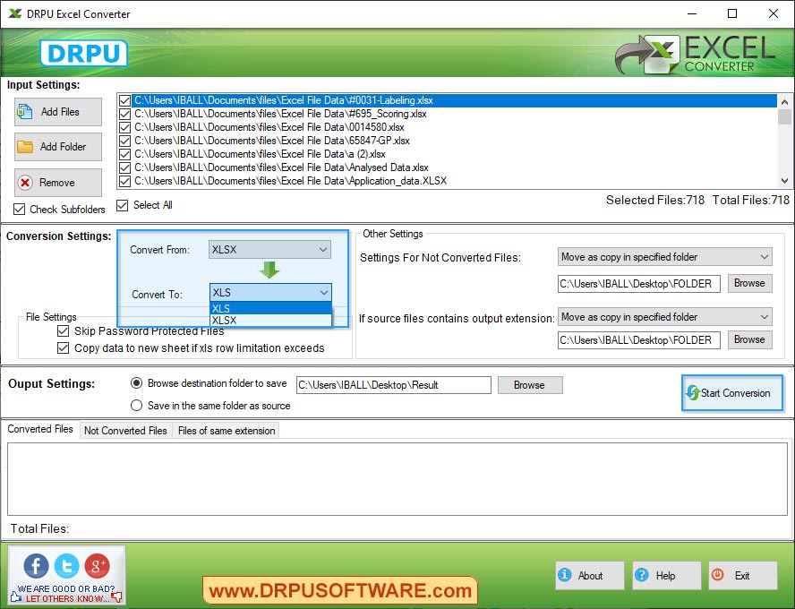Viewport: 795px width, 609px height.
Task: Click the Exit power icon
Action: 717,575
